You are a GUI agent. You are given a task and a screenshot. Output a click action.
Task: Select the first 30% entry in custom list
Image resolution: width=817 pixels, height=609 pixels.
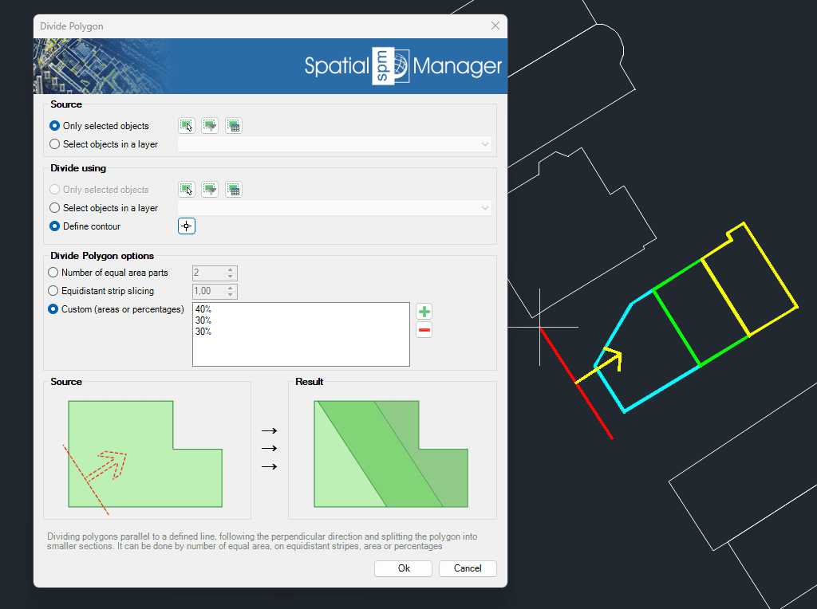(203, 320)
